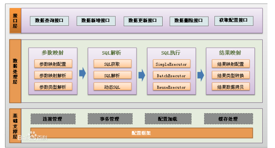Select the SimpleExecutor item
The height and width of the screenshot is (148, 275).
pyautogui.click(x=171, y=64)
